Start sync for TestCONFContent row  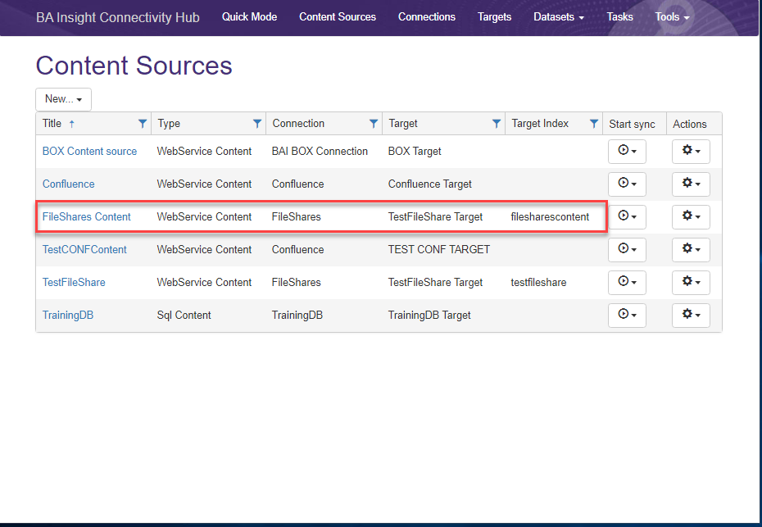coord(627,250)
